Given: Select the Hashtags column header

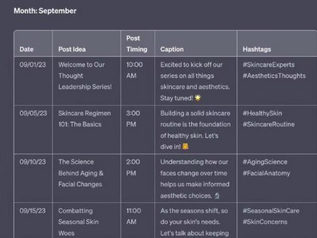Looking at the screenshot, I should [257, 49].
